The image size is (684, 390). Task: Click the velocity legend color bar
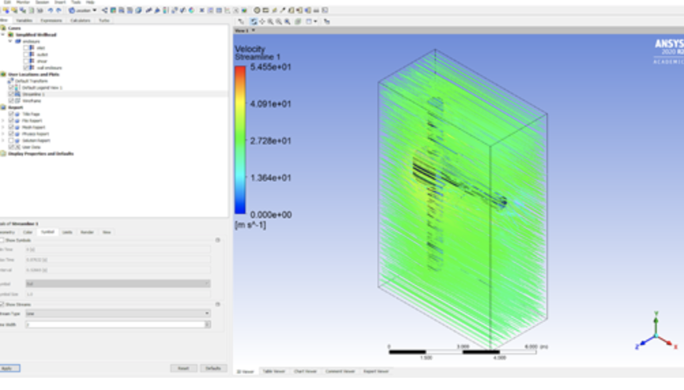coord(240,140)
